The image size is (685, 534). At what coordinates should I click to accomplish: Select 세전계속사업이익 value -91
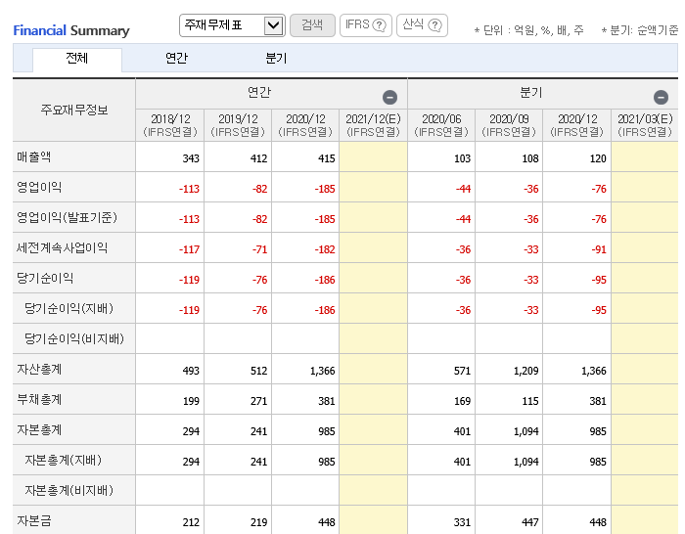coord(599,249)
